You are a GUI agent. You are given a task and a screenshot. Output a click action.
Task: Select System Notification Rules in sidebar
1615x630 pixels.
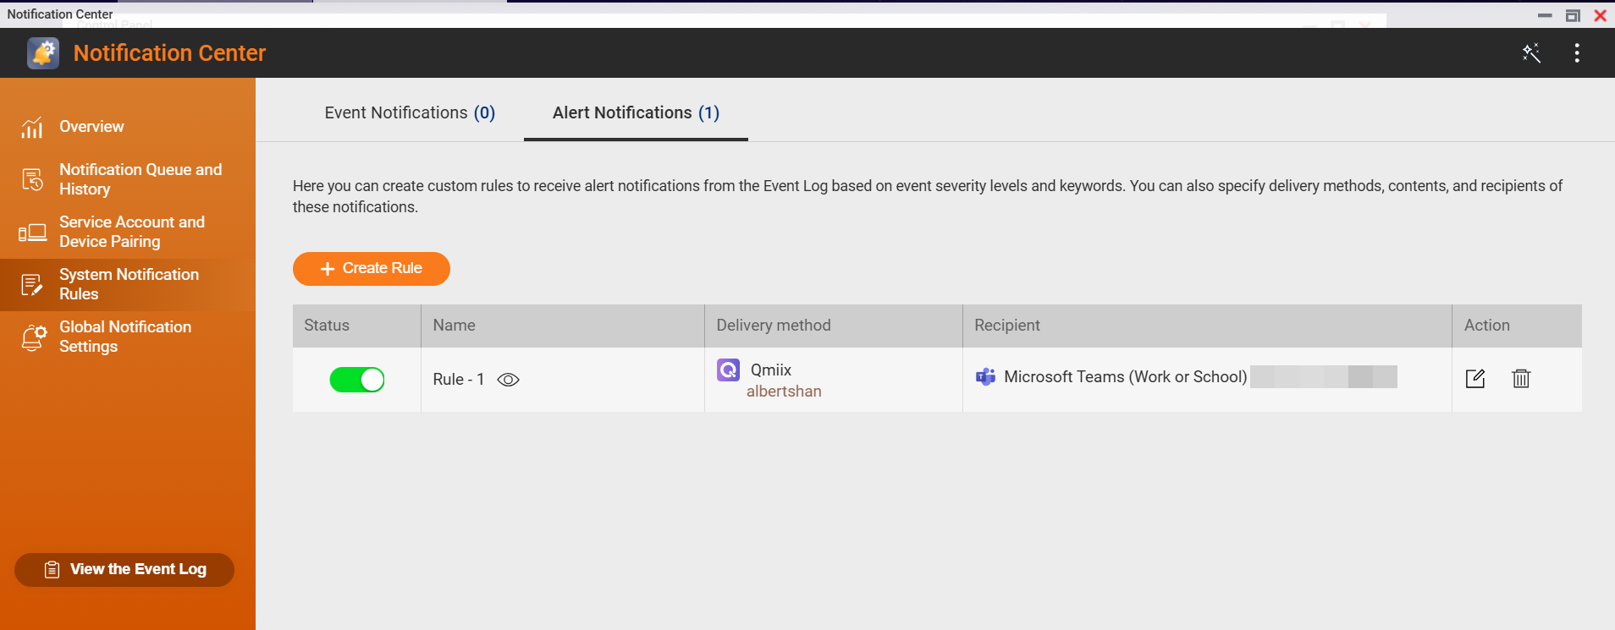(127, 284)
